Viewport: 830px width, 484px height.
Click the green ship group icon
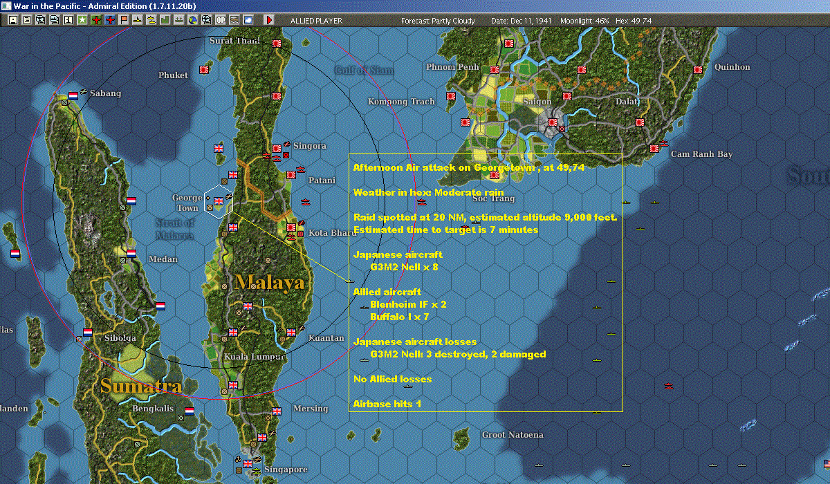[178, 20]
